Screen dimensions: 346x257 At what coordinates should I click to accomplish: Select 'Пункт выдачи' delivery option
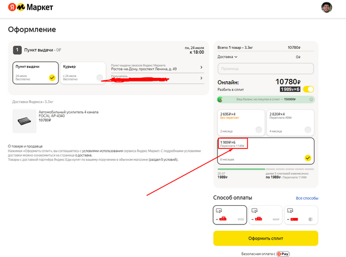pos(34,73)
